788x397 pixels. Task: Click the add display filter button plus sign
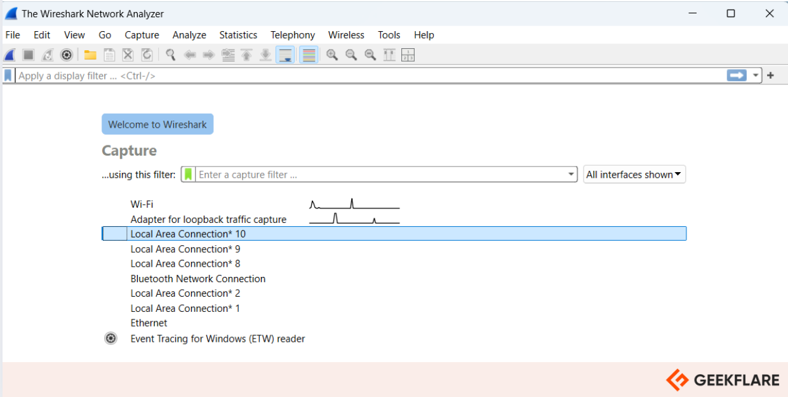pos(770,75)
